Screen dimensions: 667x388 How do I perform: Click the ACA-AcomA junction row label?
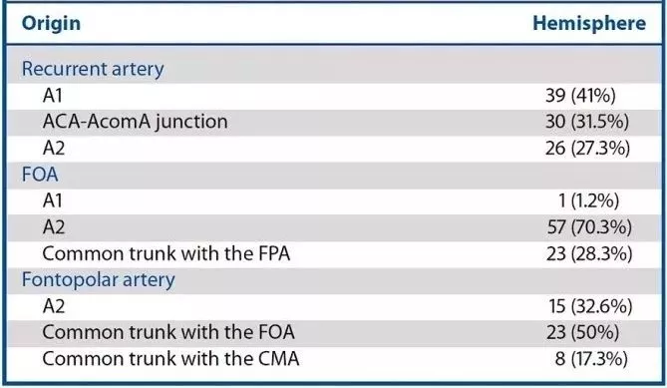(x=135, y=122)
